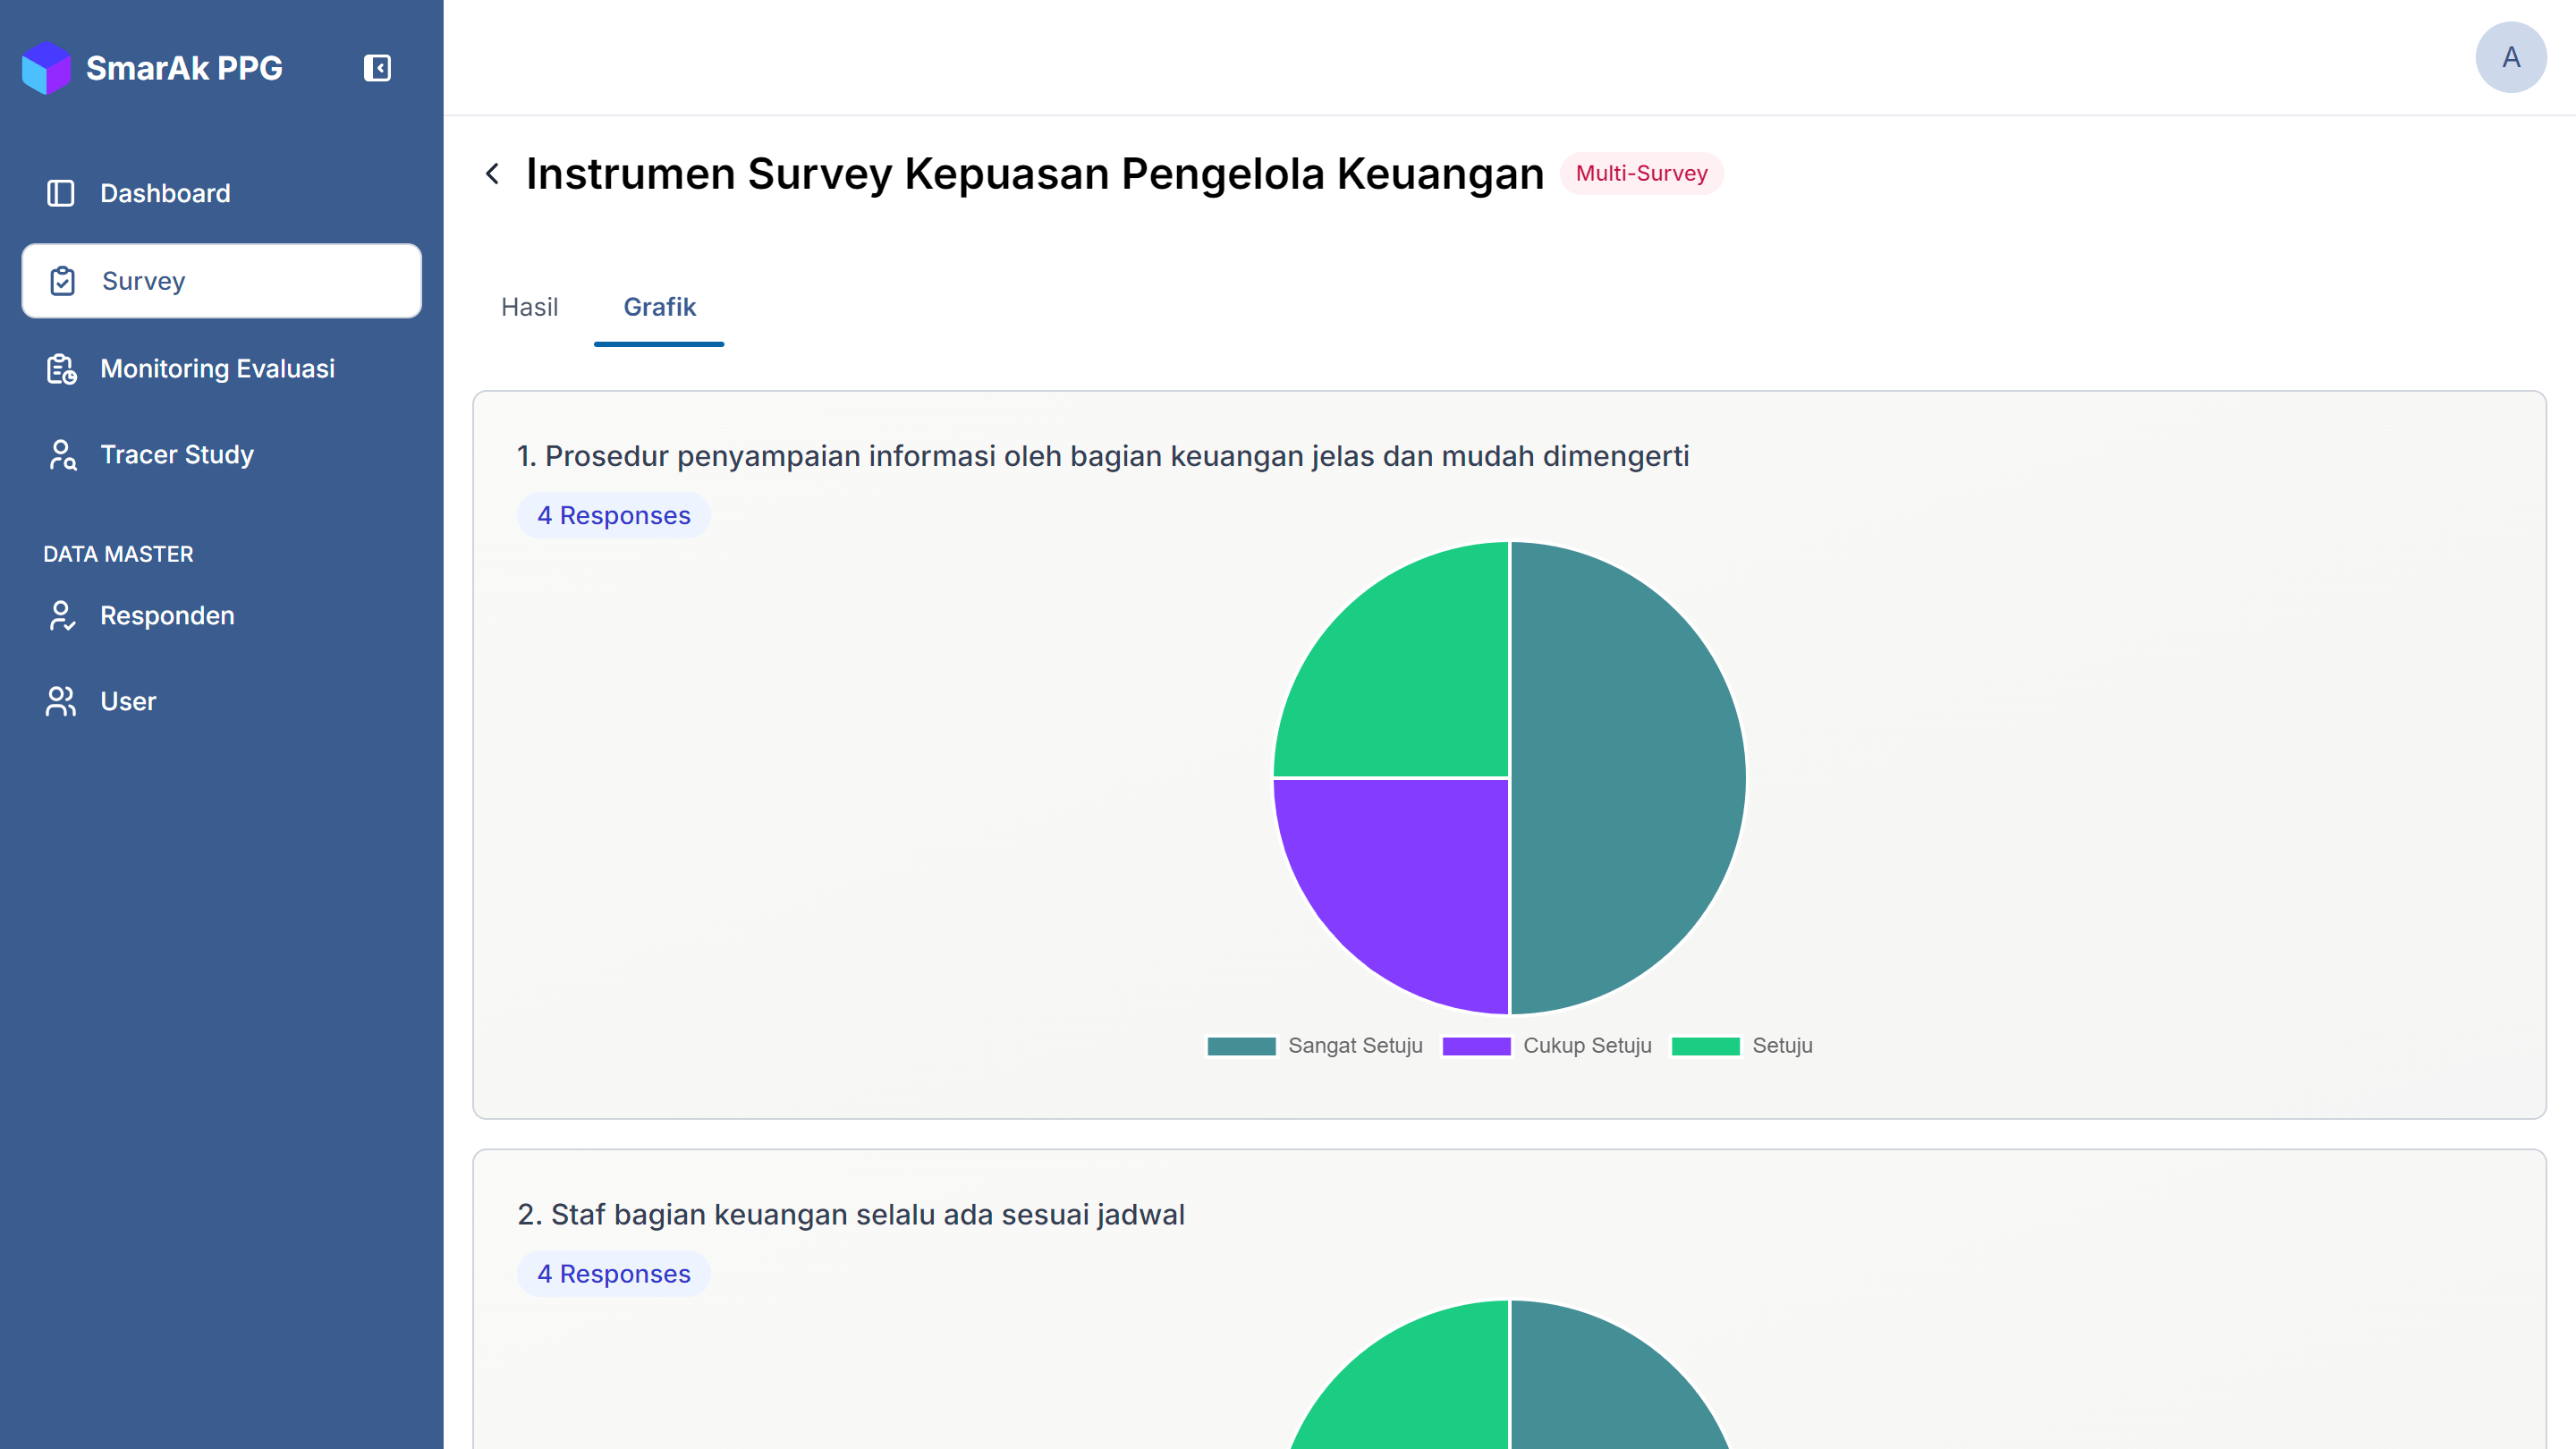
Task: Click the Tracer Study person-search icon
Action: point(62,455)
